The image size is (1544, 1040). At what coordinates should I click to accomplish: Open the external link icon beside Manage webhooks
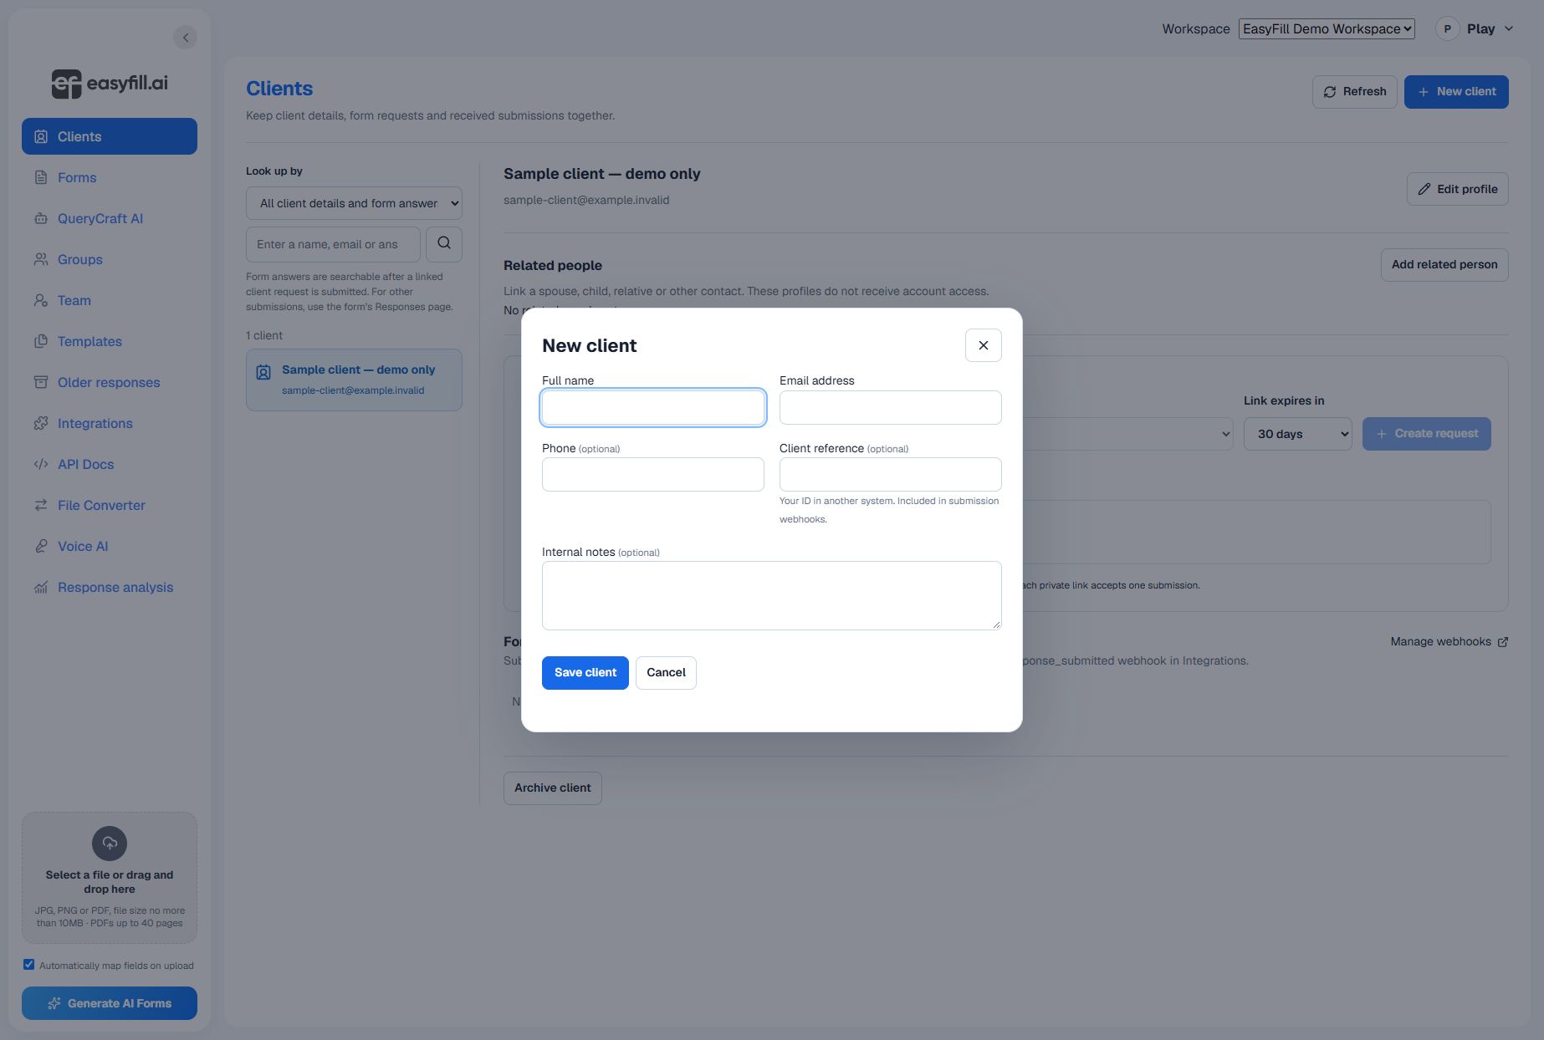(1503, 642)
